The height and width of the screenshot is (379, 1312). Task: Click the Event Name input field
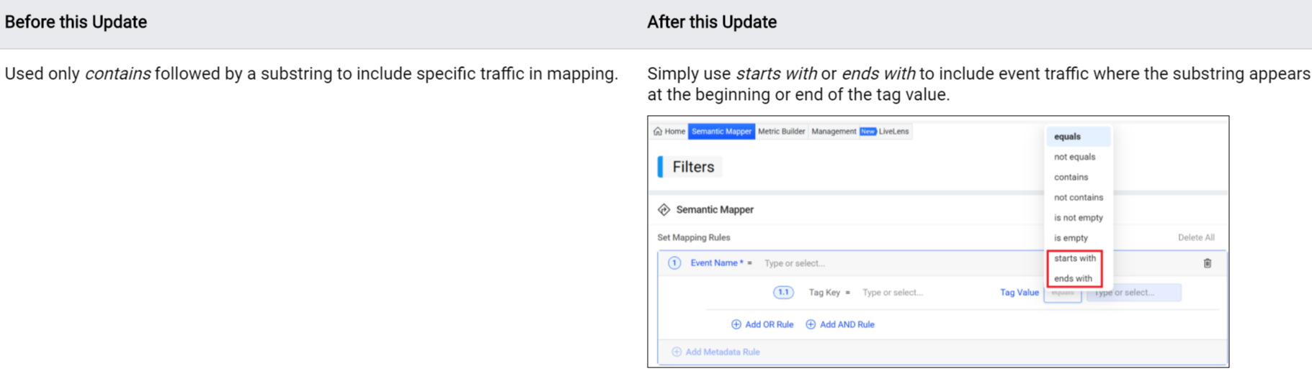tap(901, 263)
